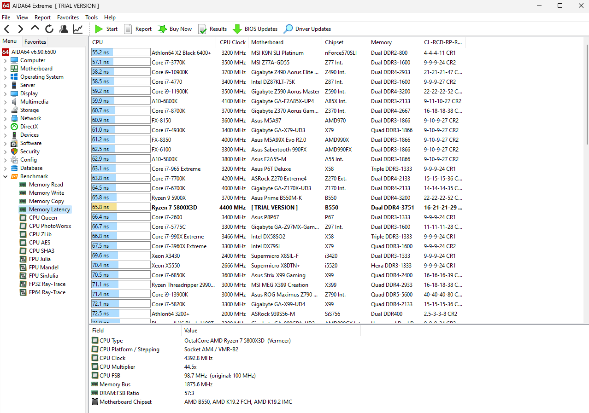589x413 pixels.
Task: Open CPU SHA3 benchmark
Action: click(x=37, y=251)
